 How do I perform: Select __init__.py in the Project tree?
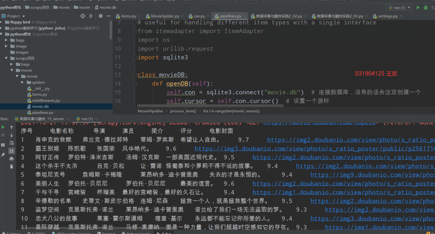41,88
